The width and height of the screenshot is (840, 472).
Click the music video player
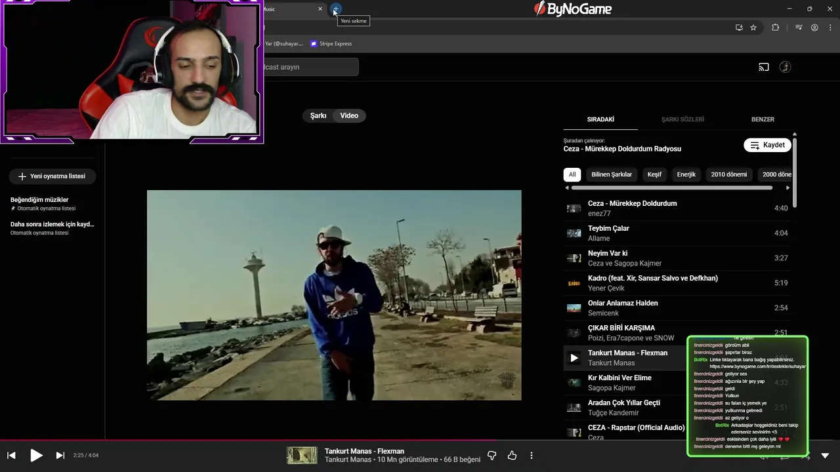(334, 295)
